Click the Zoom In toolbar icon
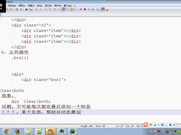The width and height of the screenshot is (181, 135). click(36, 9)
